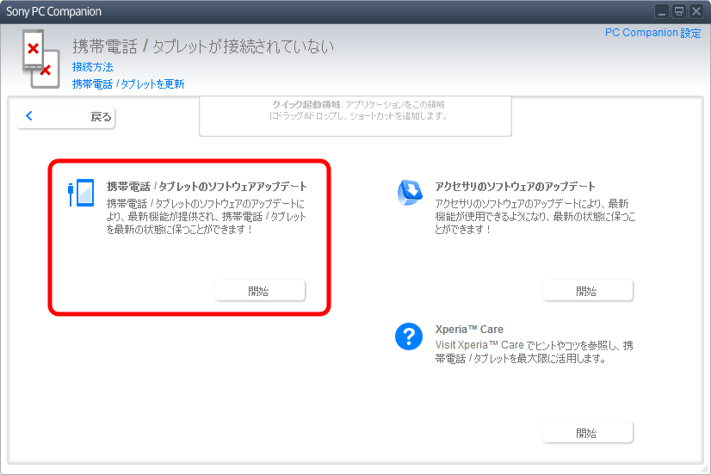Click the 携帯電話 / タブレットのソフトウェアアップデート heading
711x475 pixels.
[x=207, y=186]
